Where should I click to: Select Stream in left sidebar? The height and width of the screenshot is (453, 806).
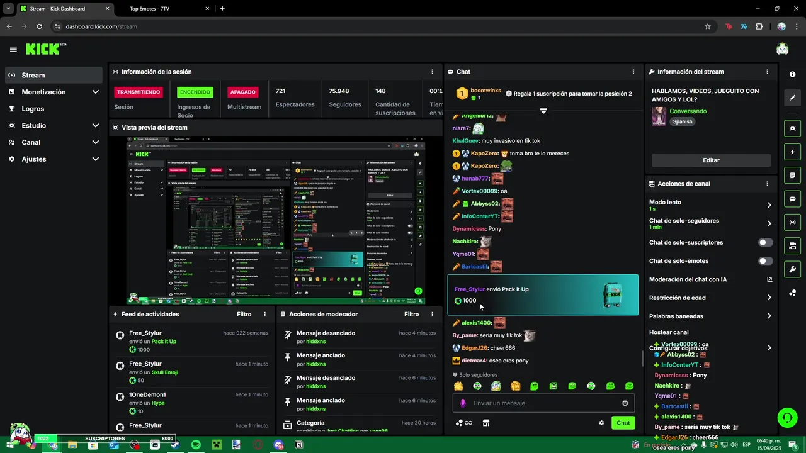click(x=54, y=75)
